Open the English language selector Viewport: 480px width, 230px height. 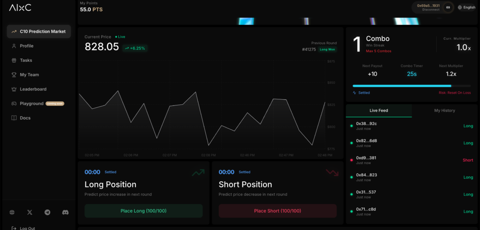(x=466, y=7)
